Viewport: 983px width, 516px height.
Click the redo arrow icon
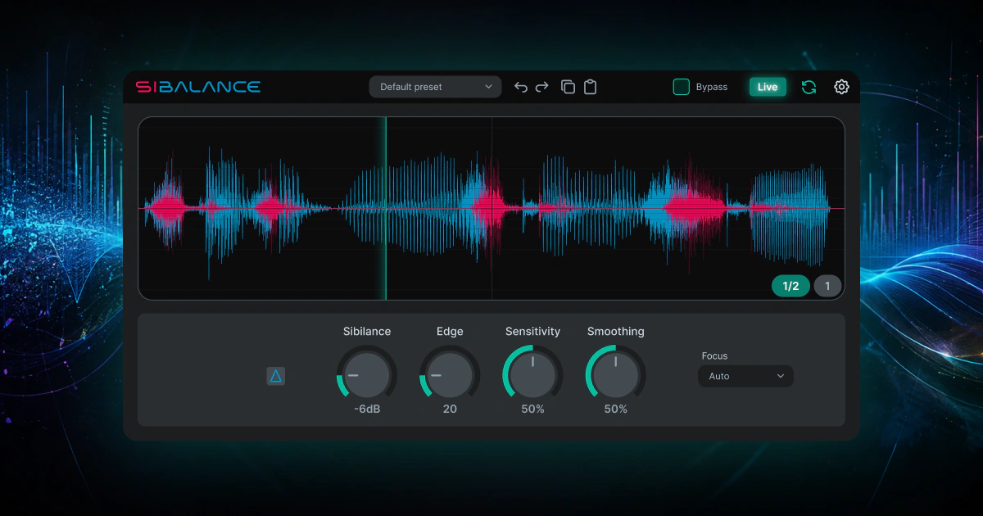coord(541,87)
